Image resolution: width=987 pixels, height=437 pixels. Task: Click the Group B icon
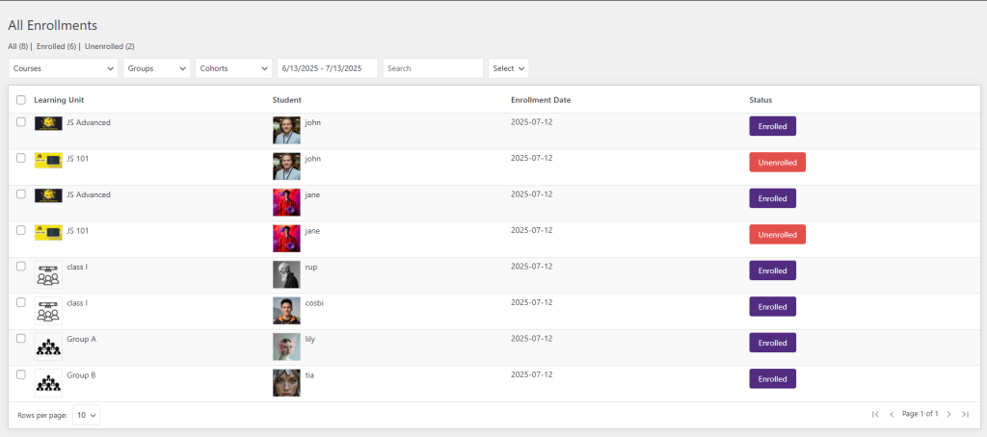(48, 383)
